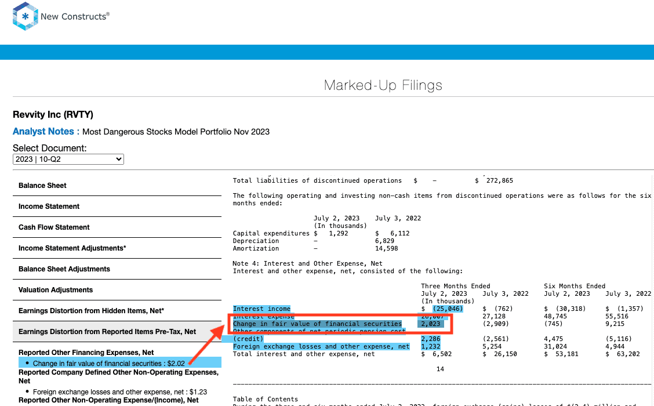The width and height of the screenshot is (654, 406).
Task: Open the Select Document dropdown 2023 | 10-Q2
Action: click(x=68, y=159)
